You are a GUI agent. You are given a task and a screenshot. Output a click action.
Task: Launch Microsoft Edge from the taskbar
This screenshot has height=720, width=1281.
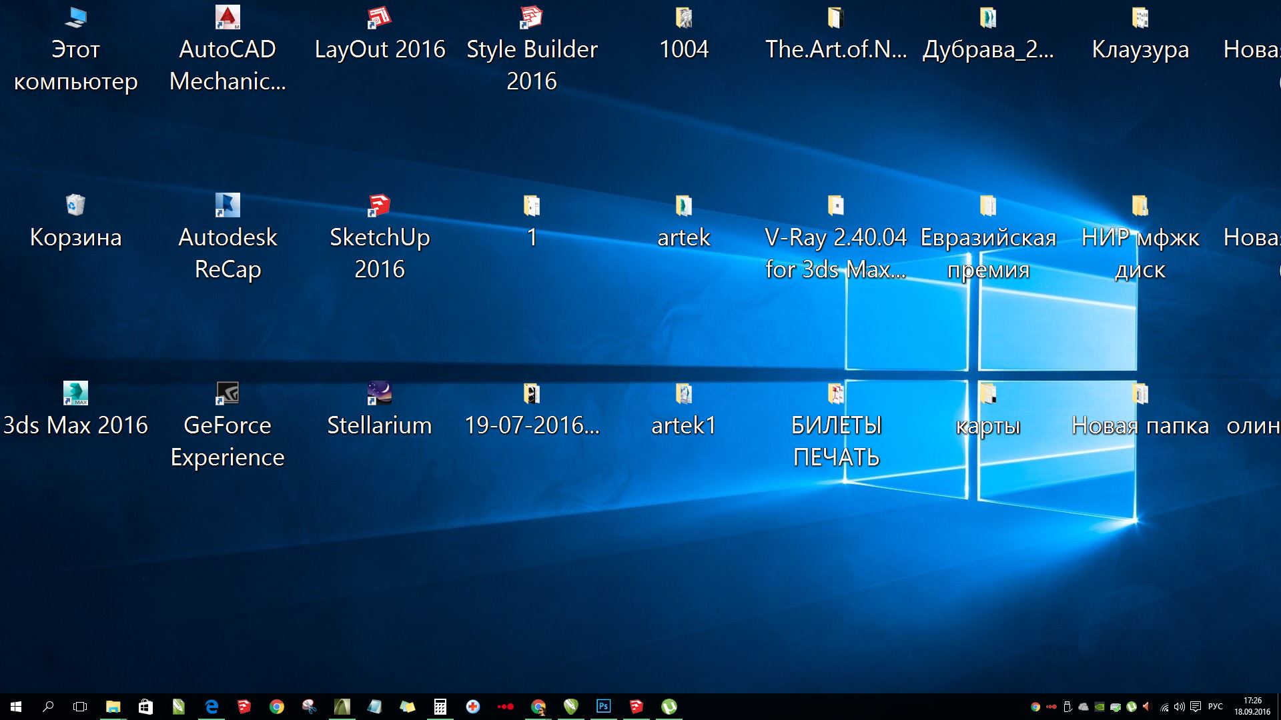[x=211, y=707]
